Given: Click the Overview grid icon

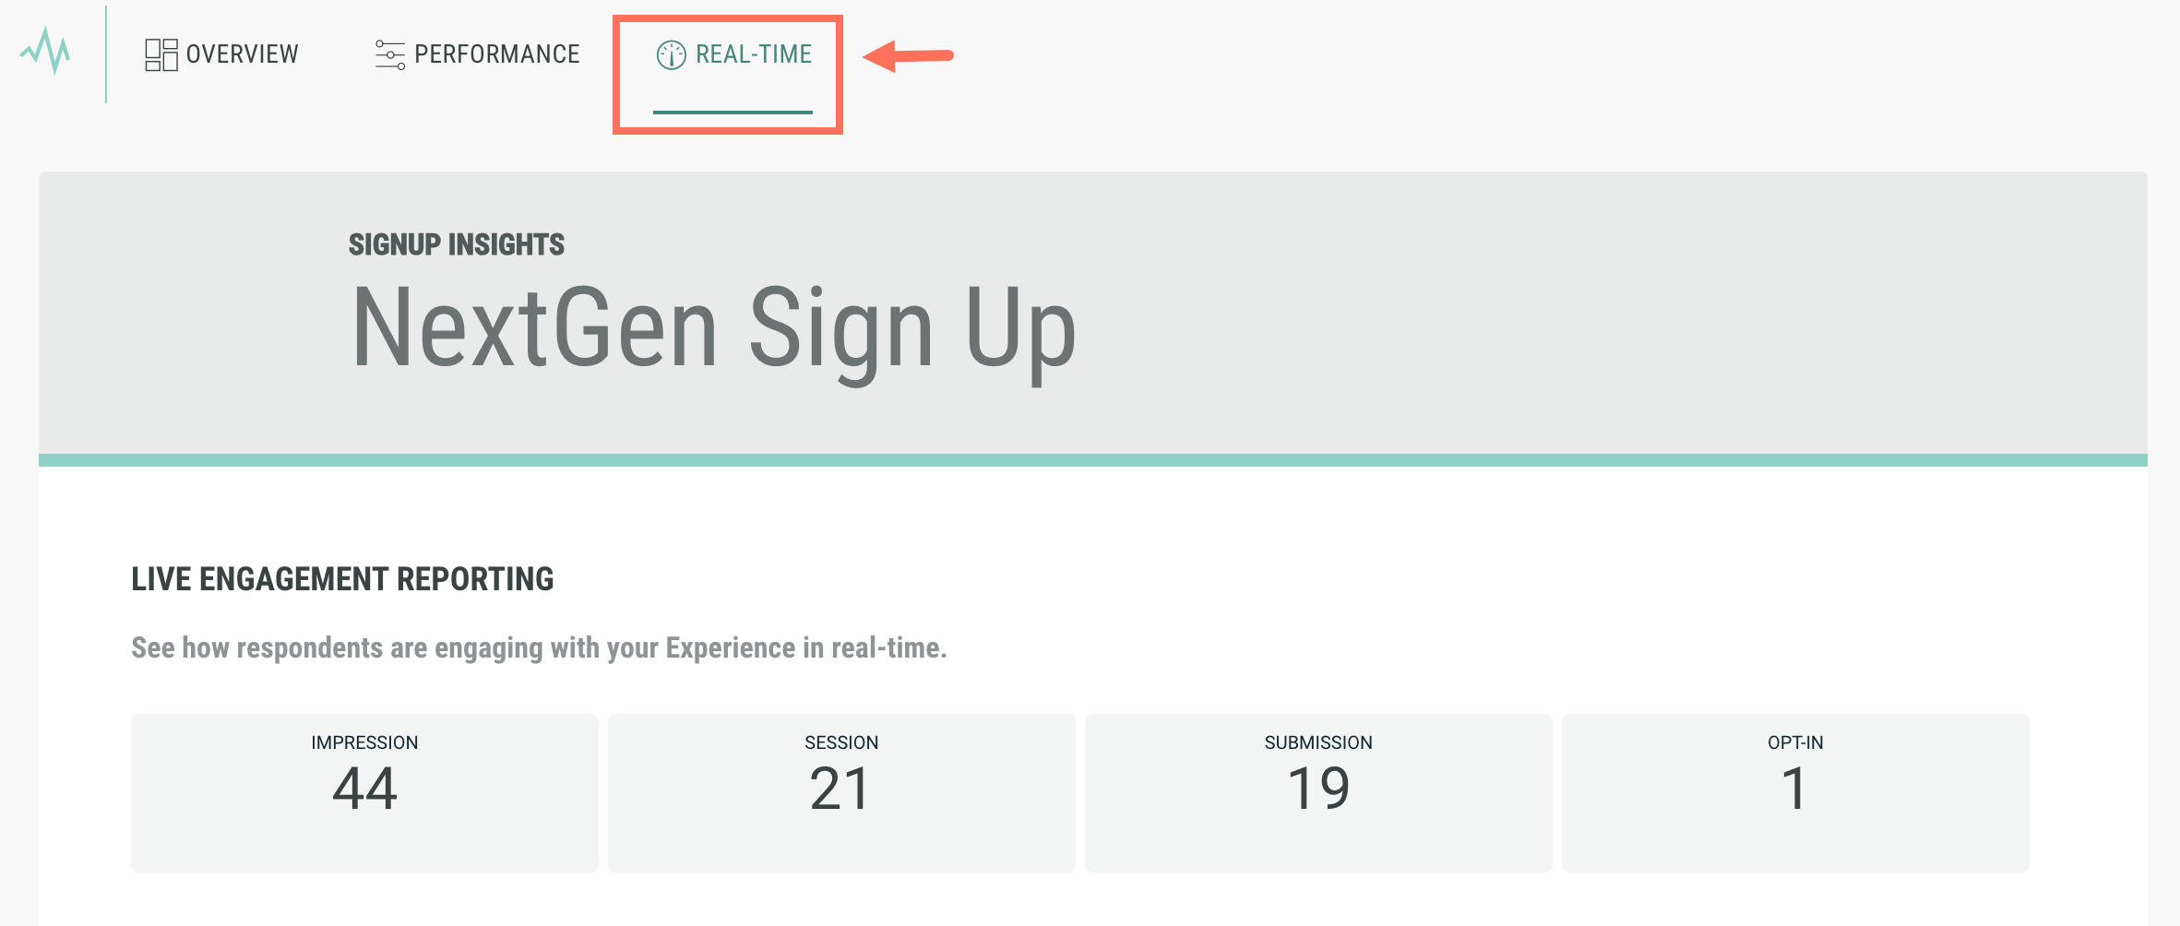Looking at the screenshot, I should pos(161,54).
